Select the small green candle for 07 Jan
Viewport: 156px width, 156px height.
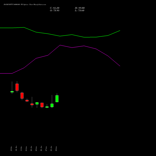coord(47,107)
